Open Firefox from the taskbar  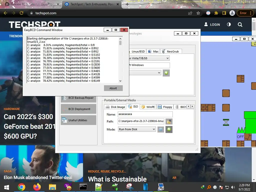tap(37, 187)
